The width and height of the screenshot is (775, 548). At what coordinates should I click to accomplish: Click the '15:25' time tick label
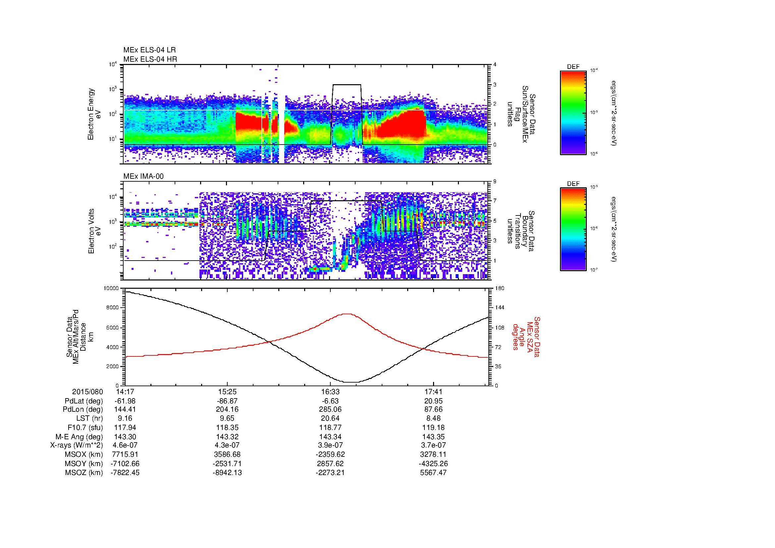tap(228, 392)
